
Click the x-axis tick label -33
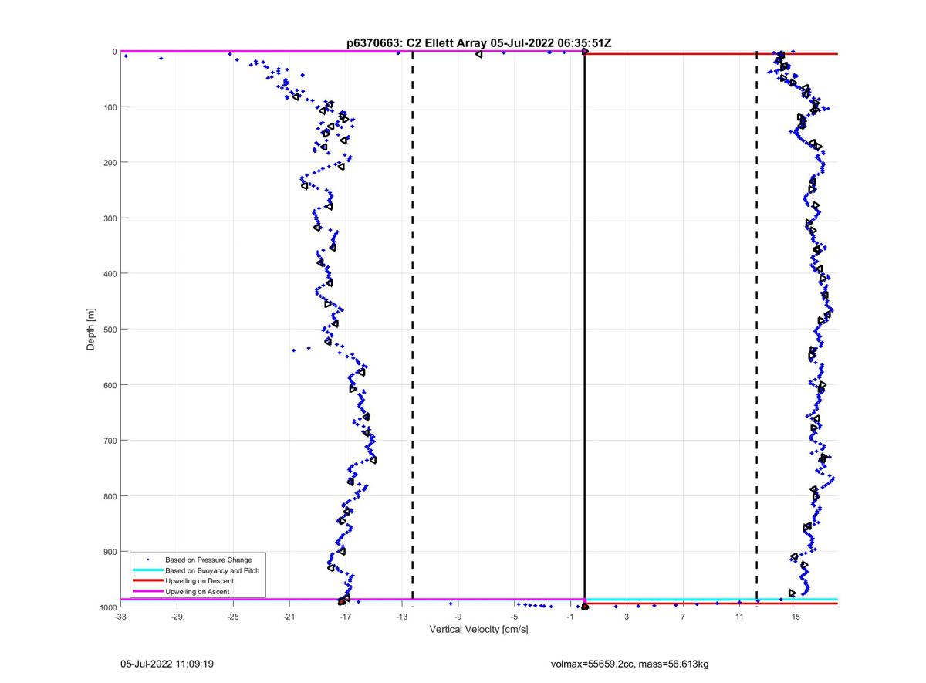120,617
